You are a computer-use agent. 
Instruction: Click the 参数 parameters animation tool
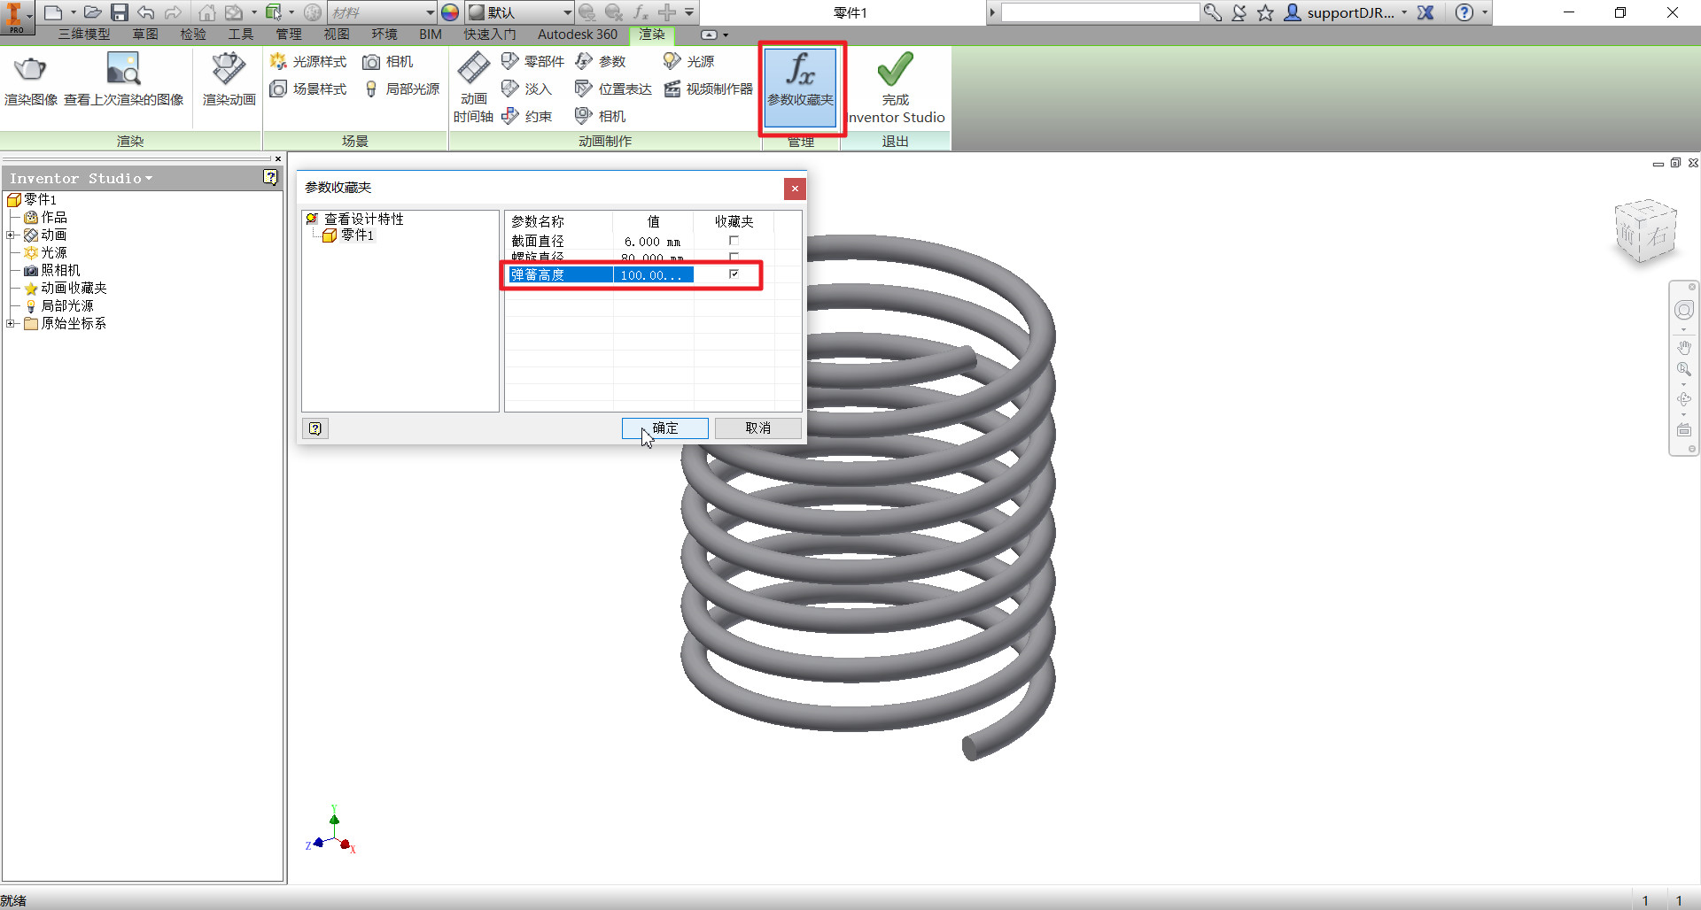tap(601, 61)
